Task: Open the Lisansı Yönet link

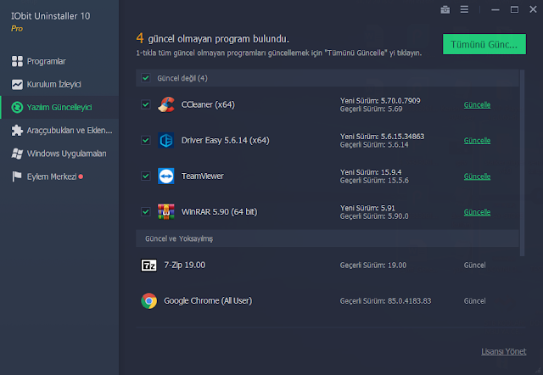Action: coord(503,351)
